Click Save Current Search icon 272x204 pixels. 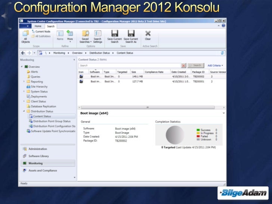114,37
